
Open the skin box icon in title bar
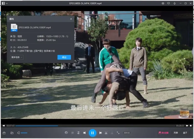163,3
